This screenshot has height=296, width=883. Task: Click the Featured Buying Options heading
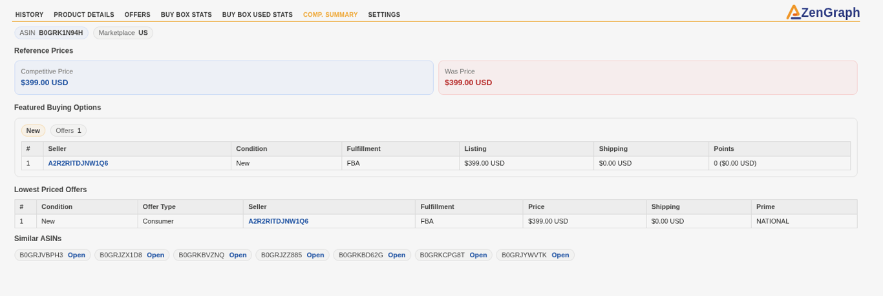[58, 108]
